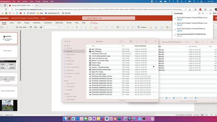Screen dimensions: 217x122
Task: Open the Transitions ribbon tab
Action: click(x=37, y=23)
